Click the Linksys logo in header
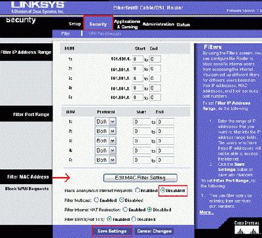The width and height of the screenshot is (262, 238). point(38,7)
